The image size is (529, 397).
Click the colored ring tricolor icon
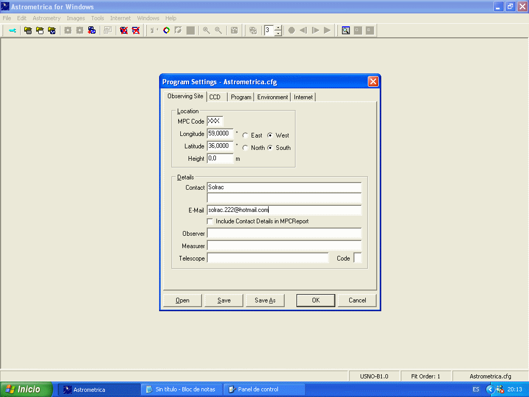[x=166, y=30]
